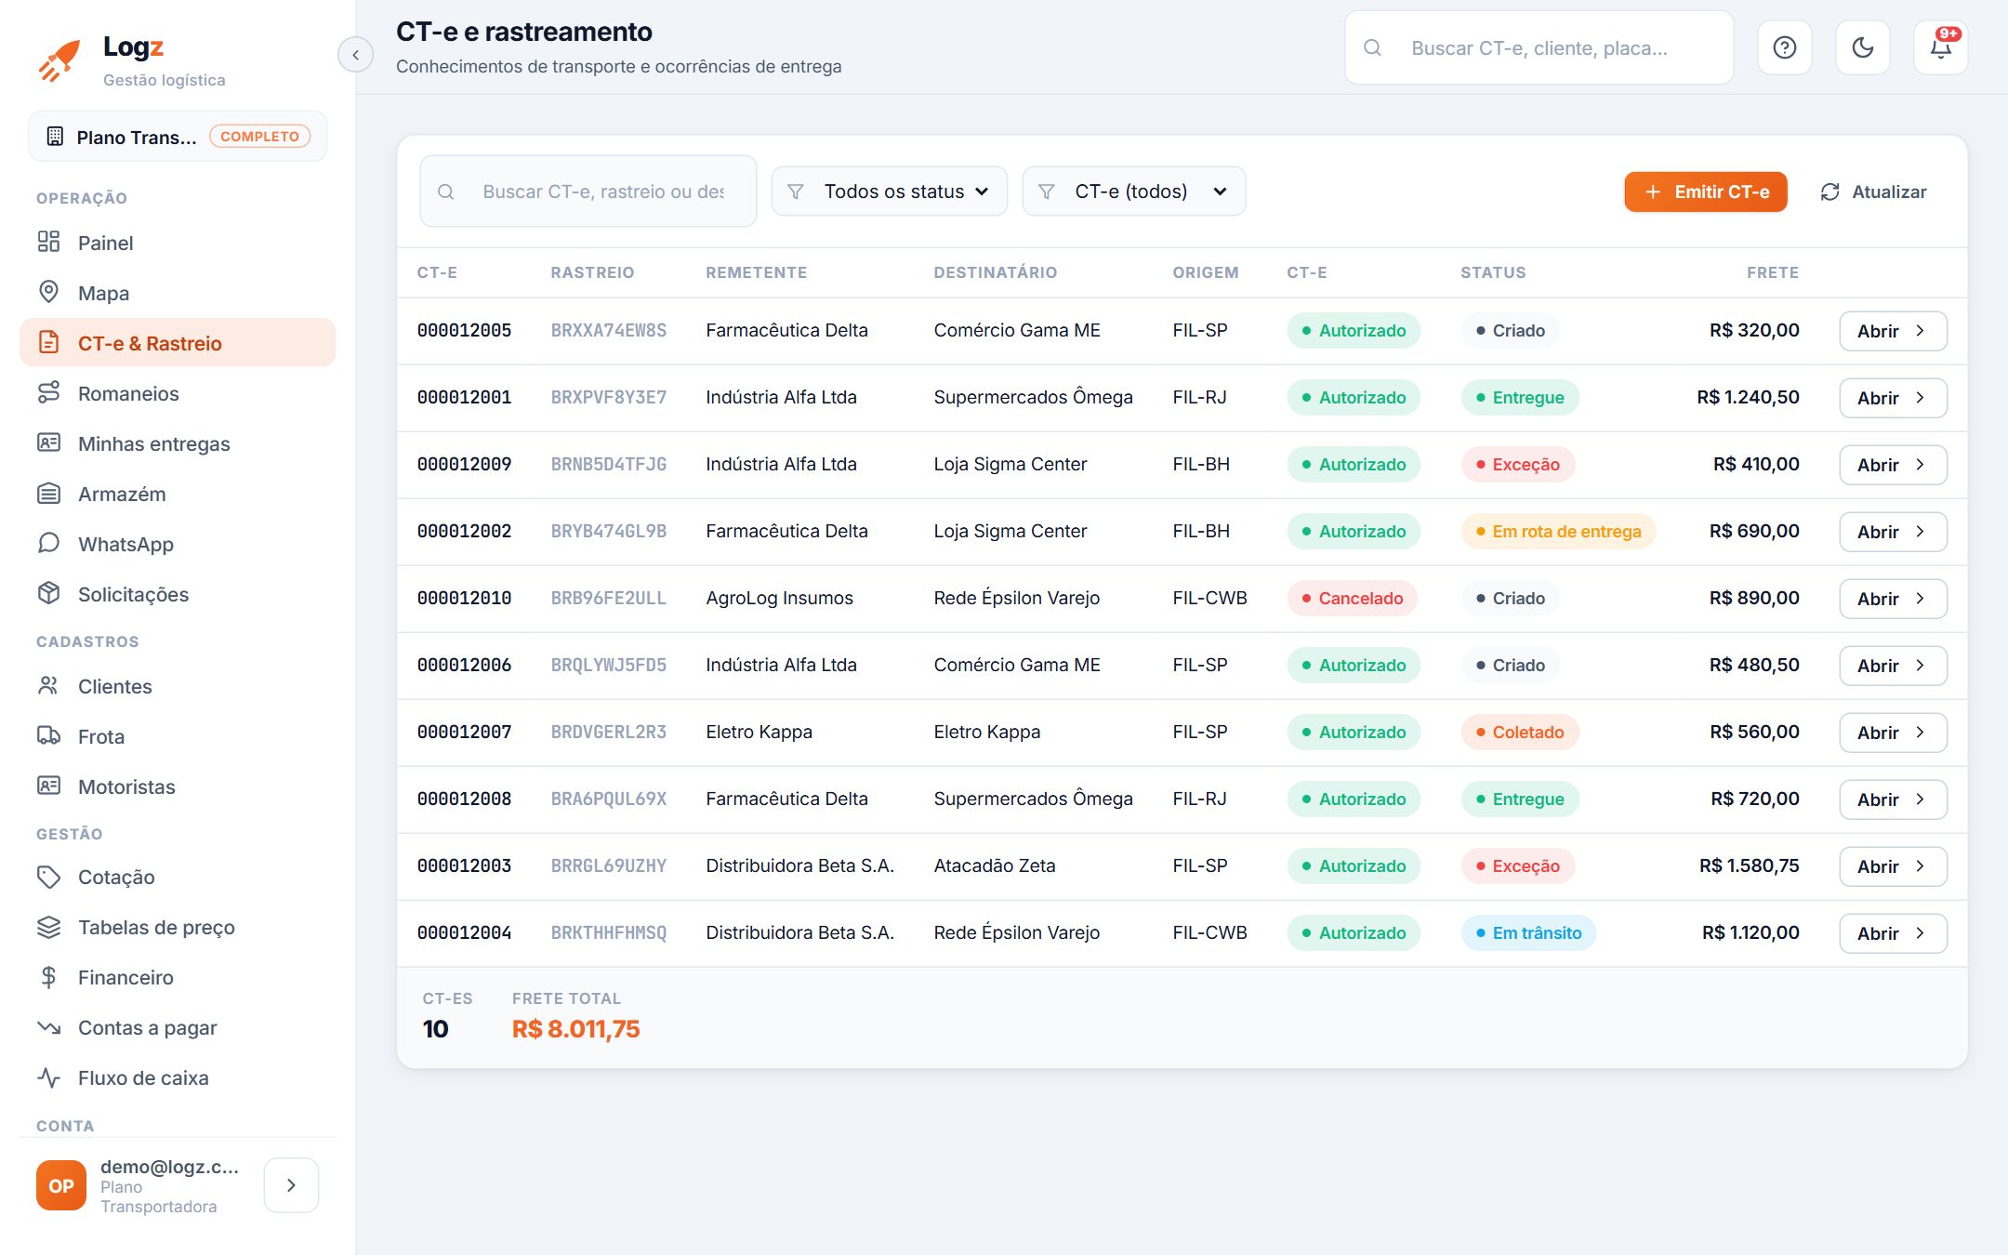Screen dimensions: 2008x1255
Task: Open Contas a pagar trend icon
Action: 48,1026
